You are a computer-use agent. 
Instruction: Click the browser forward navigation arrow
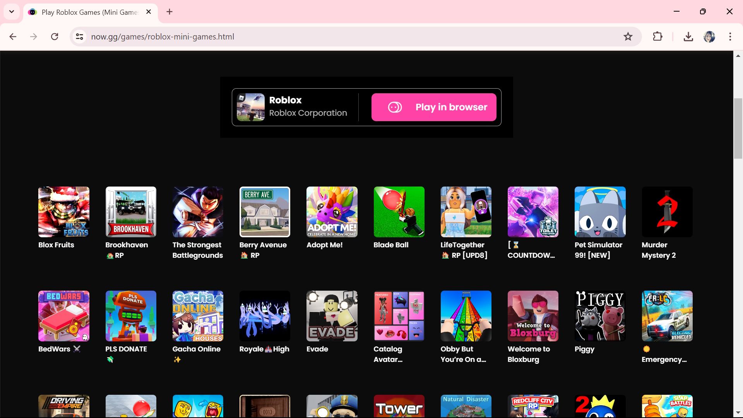33,36
